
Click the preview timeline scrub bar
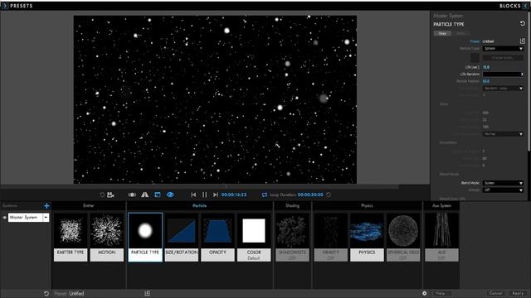(200, 186)
